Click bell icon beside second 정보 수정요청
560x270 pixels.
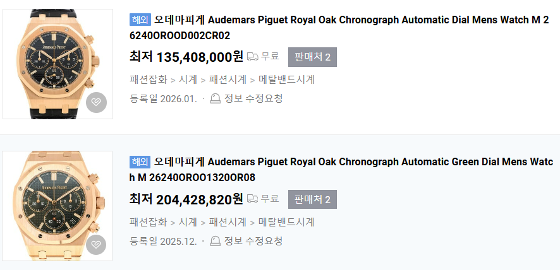(215, 241)
